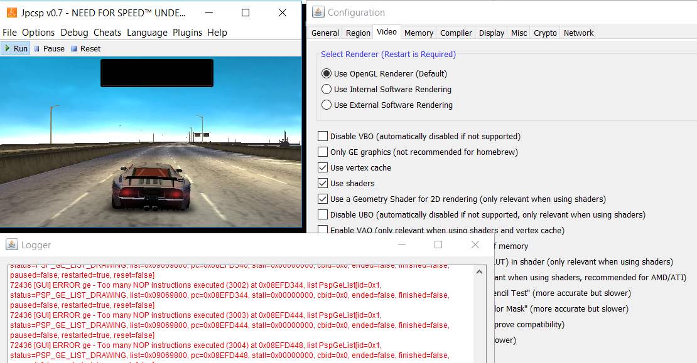Select Use Internal Software Rendering
This screenshot has height=363, width=697.
(x=327, y=89)
